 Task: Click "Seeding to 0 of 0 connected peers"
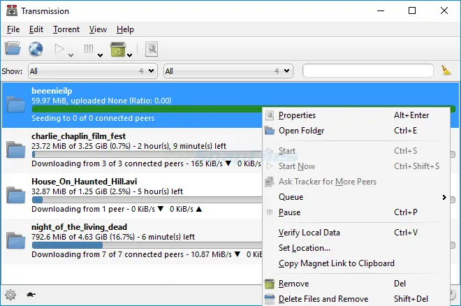(x=93, y=118)
